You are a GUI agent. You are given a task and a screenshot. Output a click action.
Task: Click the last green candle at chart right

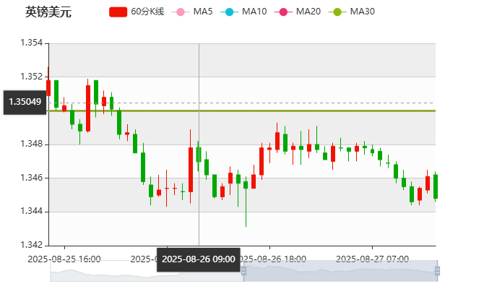pos(435,186)
